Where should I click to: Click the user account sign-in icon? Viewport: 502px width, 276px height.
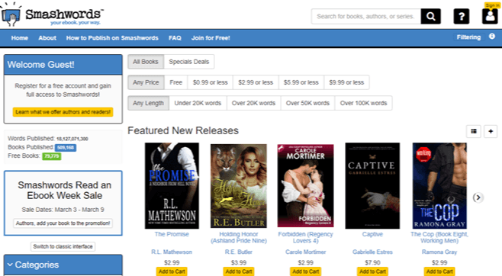490,16
